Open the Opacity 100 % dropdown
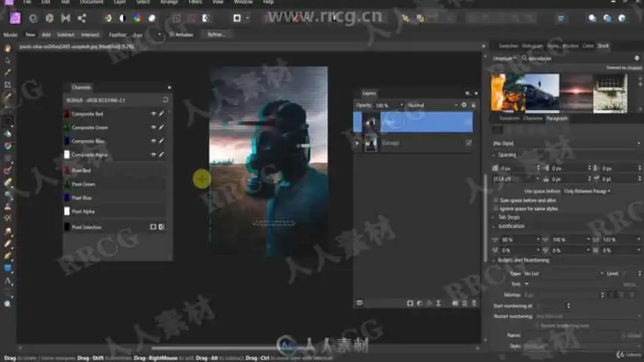The image size is (644, 362). pyautogui.click(x=401, y=105)
